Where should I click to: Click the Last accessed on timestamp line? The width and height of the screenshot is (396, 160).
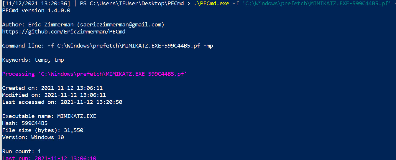coord(62,102)
